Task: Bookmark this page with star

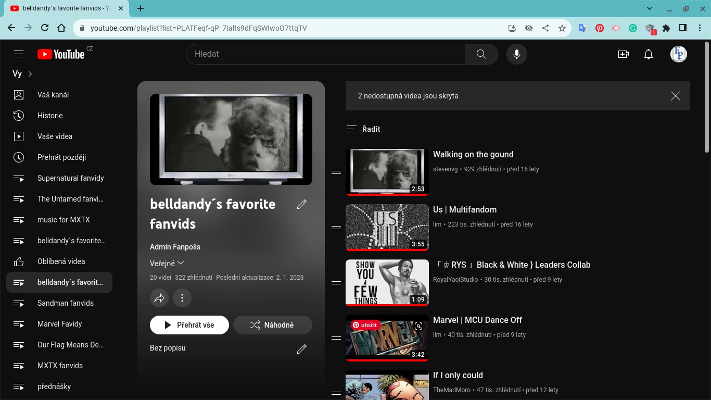Action: coord(562,28)
